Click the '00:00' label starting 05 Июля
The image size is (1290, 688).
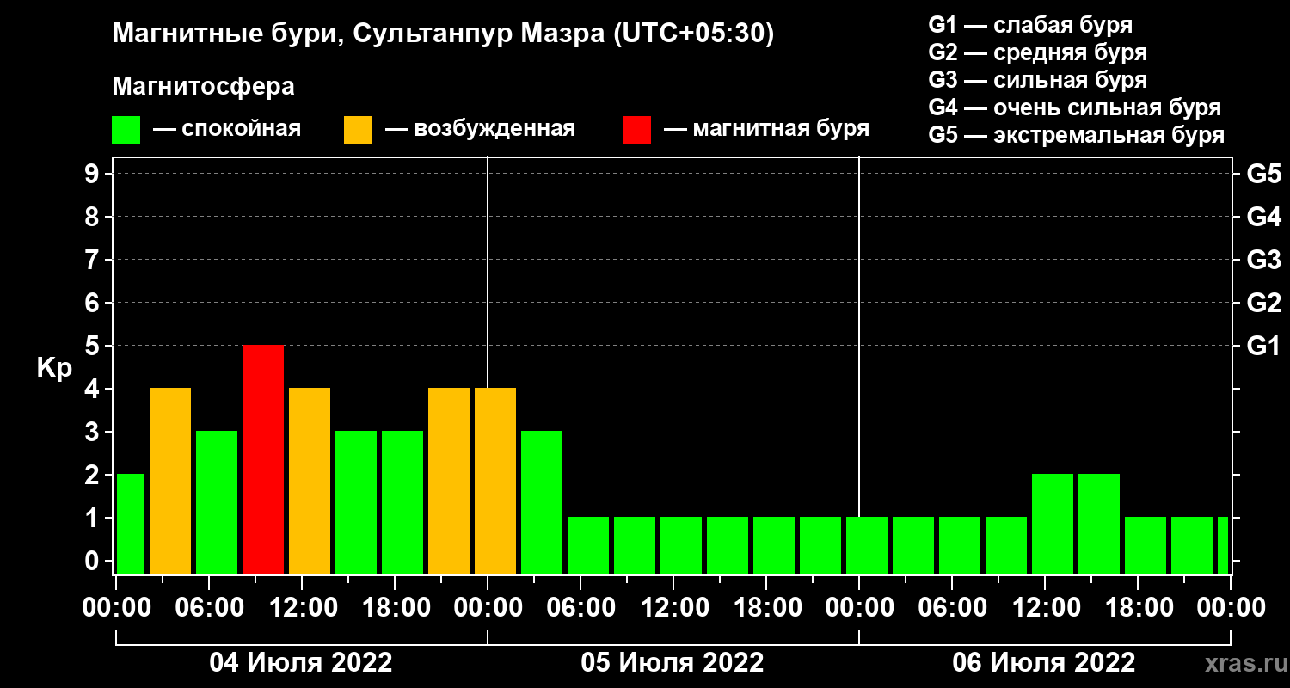488,608
